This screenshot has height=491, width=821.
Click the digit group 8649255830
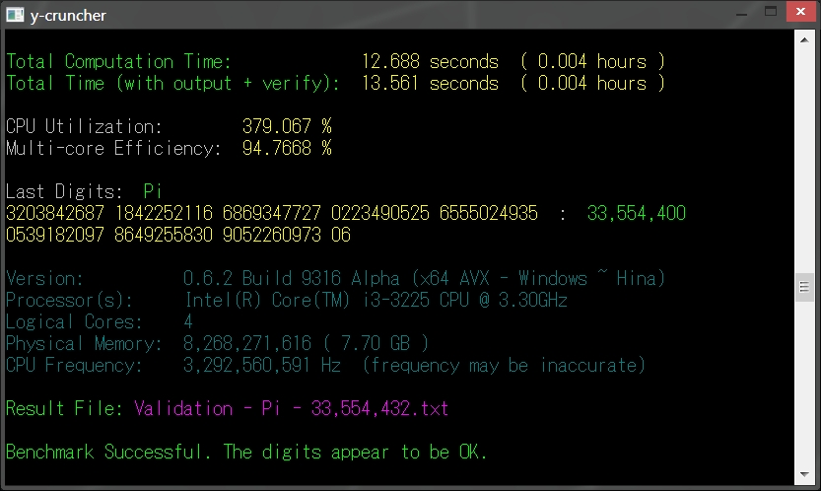(164, 235)
